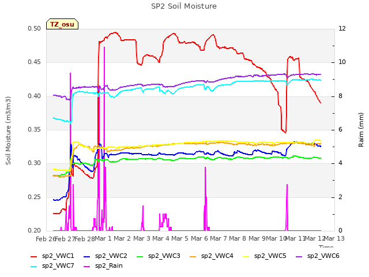Click the 0.40 left axis tick label
Image resolution: width=369 pixels, height=277 pixels.
[35, 96]
